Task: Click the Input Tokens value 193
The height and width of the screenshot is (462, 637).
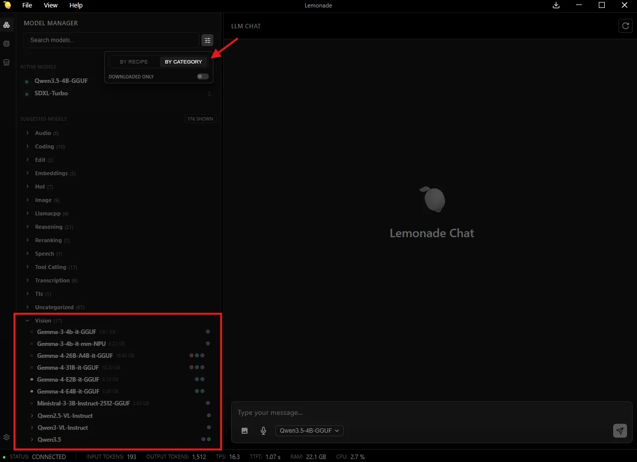Action: click(x=131, y=457)
